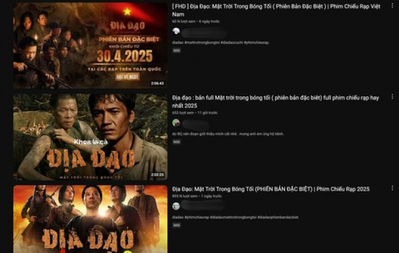Screen dimensions: 399x253
Task: Click the "Mới" badge under the third video
Action: [176, 225]
